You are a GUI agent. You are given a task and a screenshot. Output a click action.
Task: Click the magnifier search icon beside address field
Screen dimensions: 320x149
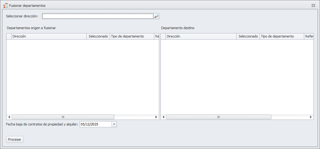156,16
